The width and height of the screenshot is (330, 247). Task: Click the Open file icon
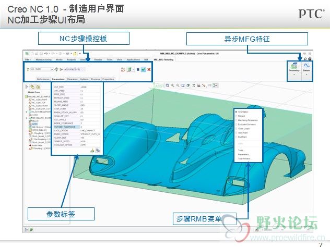point(37,54)
